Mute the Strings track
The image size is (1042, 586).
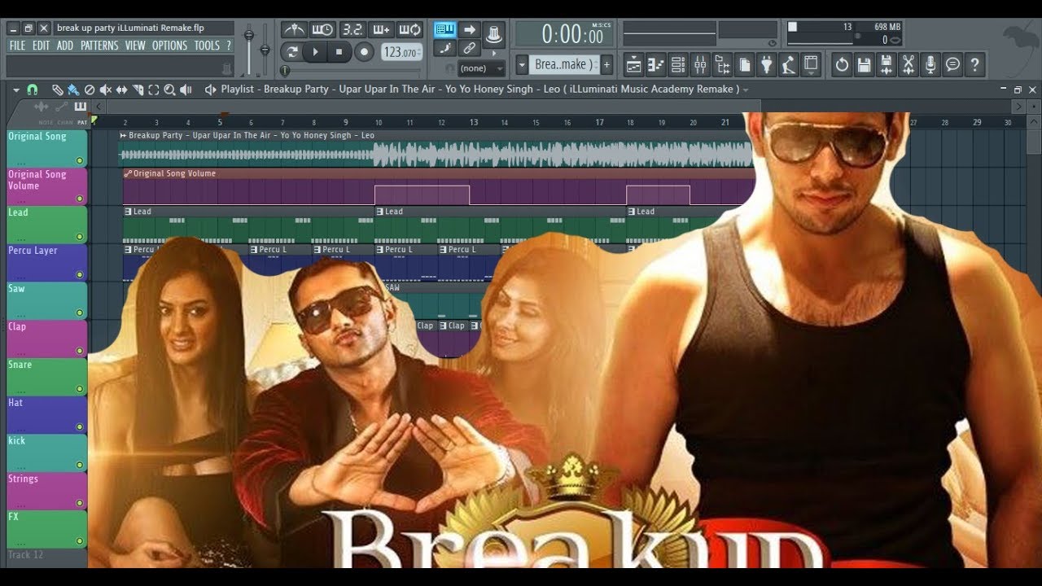point(80,503)
